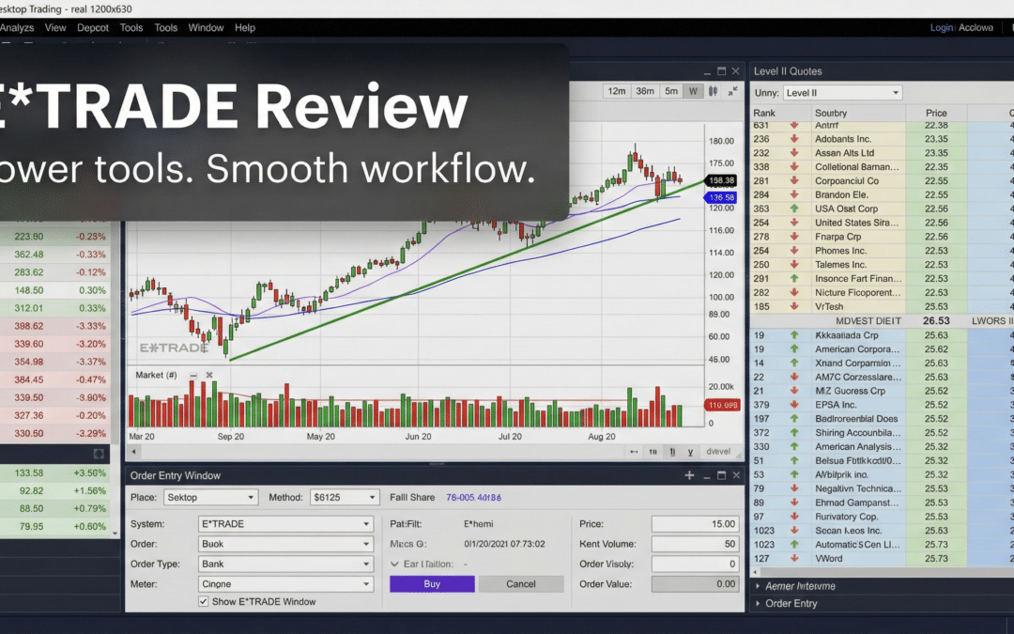This screenshot has width=1014, height=634.
Task: Select the 398.62 watchlist row
Action: 55,326
